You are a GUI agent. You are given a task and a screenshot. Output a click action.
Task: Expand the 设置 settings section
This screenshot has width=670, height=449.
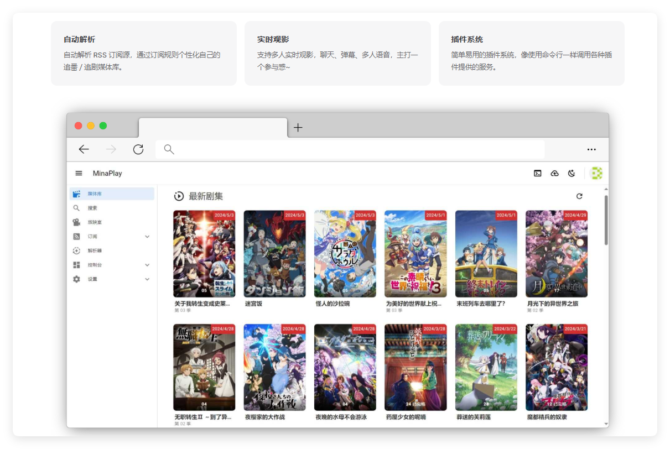(x=147, y=279)
